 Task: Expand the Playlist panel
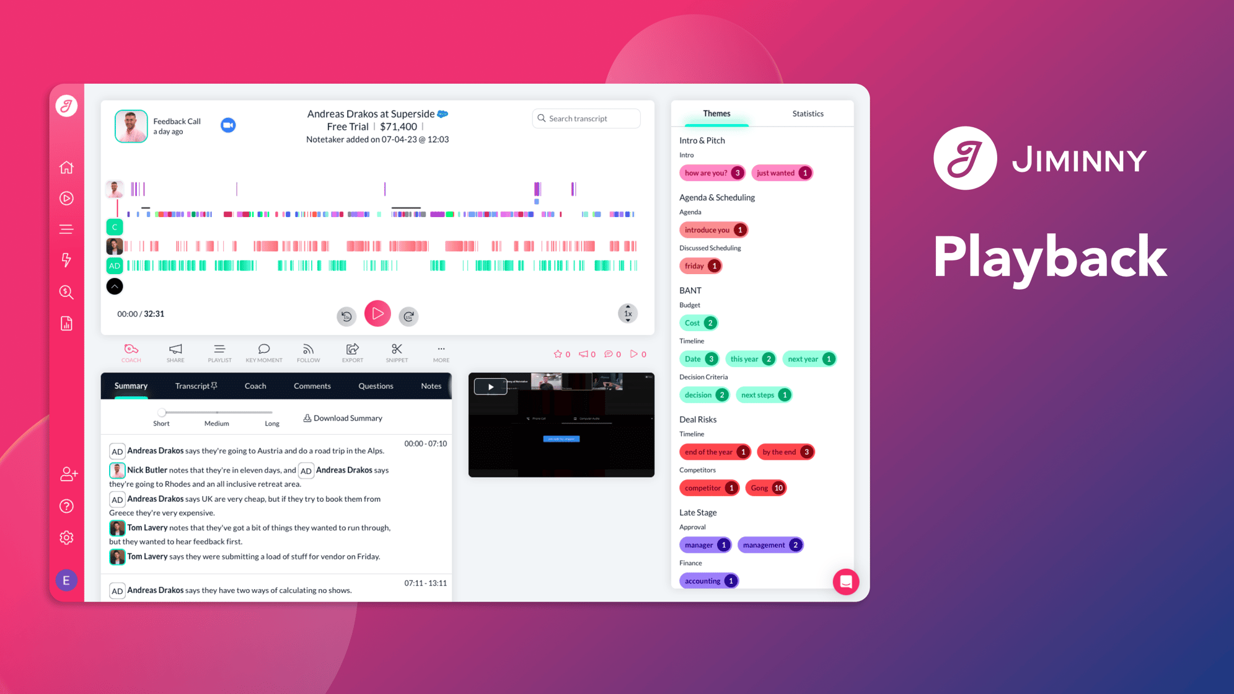pos(219,352)
